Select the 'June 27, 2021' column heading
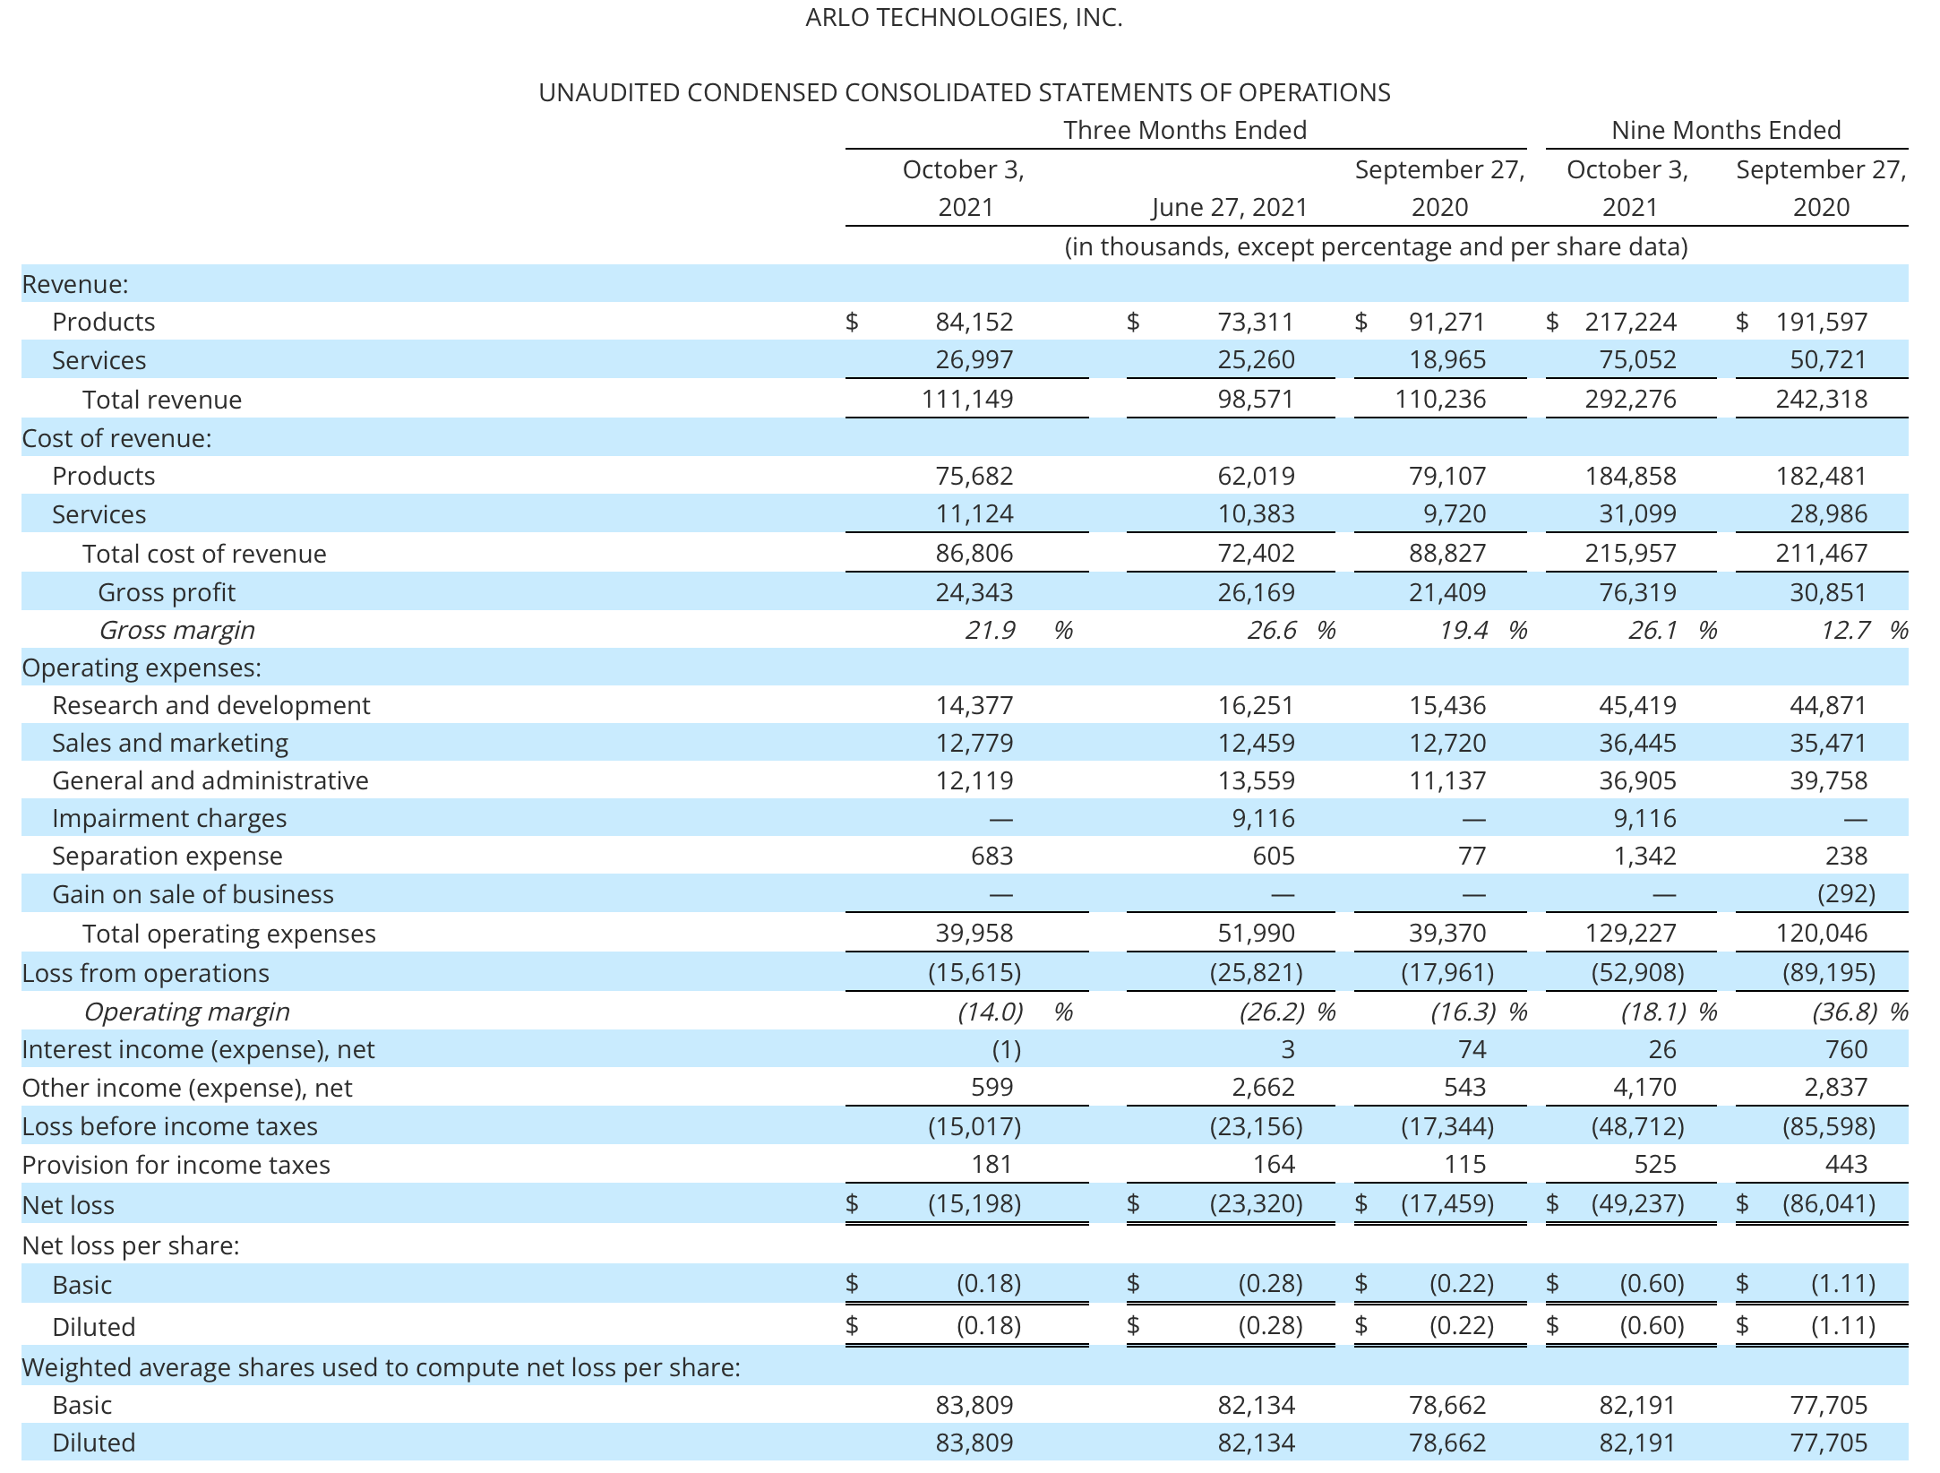This screenshot has height=1473, width=1940. (1230, 207)
